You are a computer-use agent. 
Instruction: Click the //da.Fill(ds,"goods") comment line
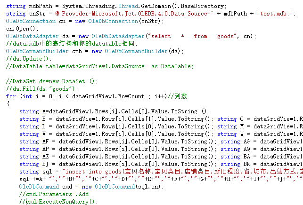click(x=42, y=89)
